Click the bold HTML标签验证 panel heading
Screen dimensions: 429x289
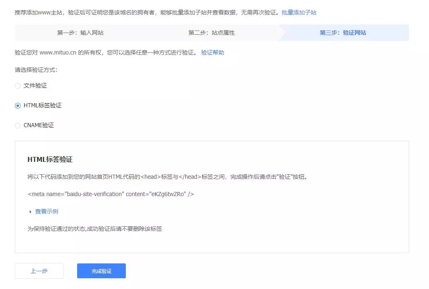[x=50, y=159]
